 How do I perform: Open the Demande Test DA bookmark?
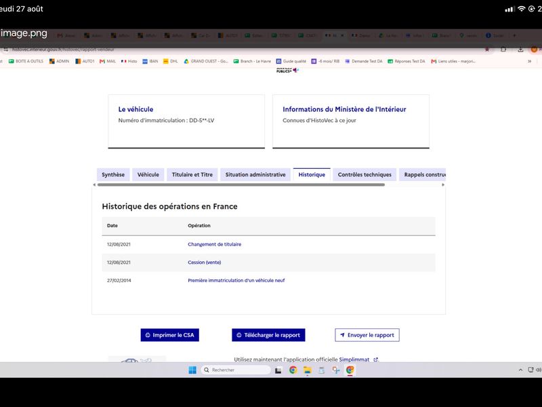(x=364, y=61)
